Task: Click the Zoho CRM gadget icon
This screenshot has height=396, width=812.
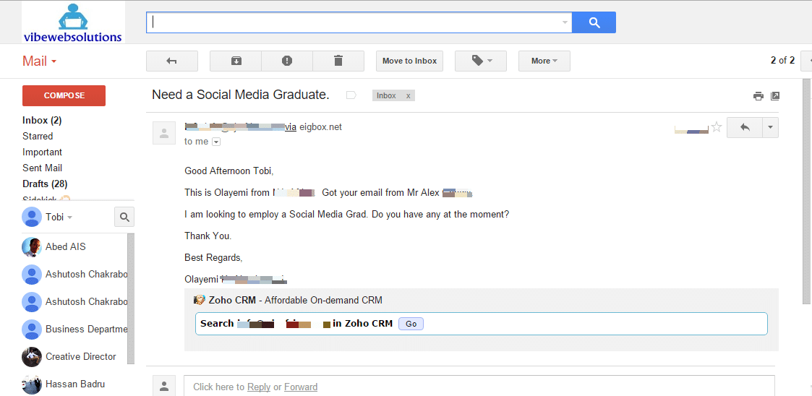Action: 200,300
